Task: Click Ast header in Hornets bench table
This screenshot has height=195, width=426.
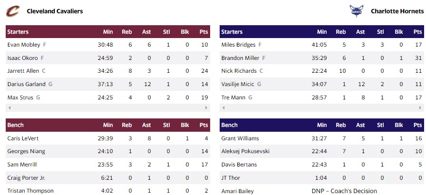Action: coord(360,125)
